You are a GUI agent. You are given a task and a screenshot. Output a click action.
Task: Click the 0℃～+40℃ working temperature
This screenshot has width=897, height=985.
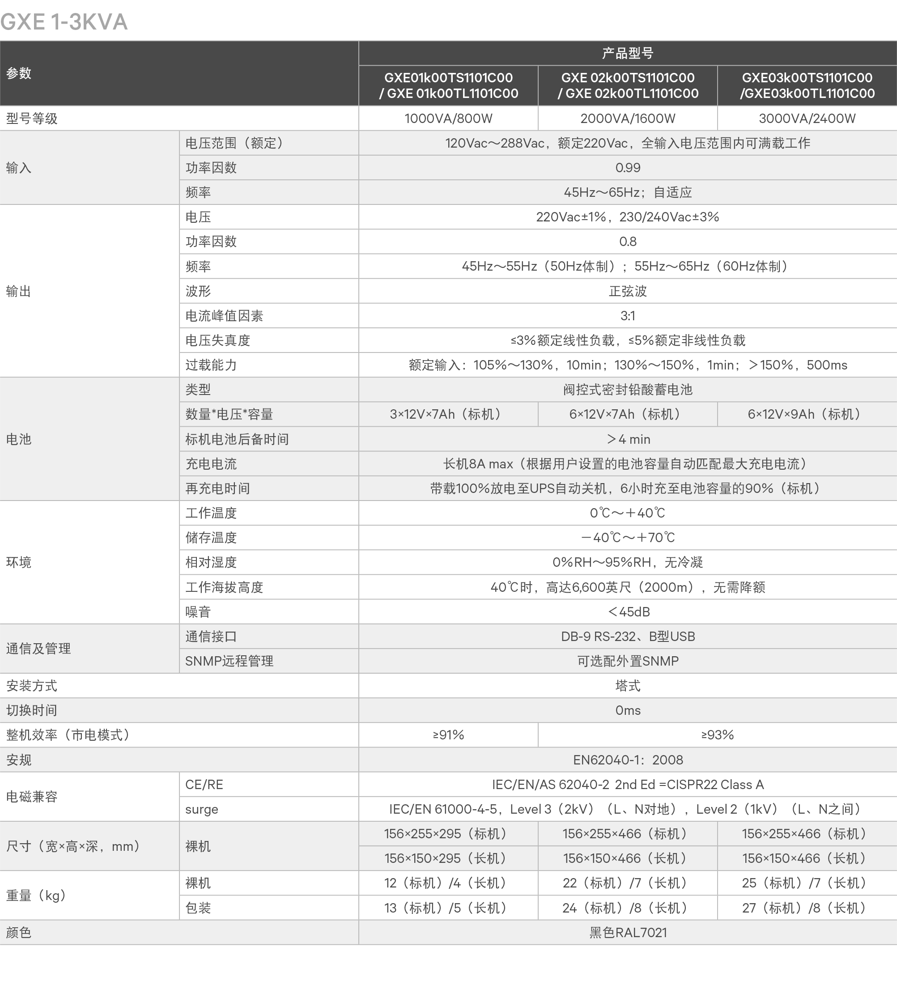628,513
